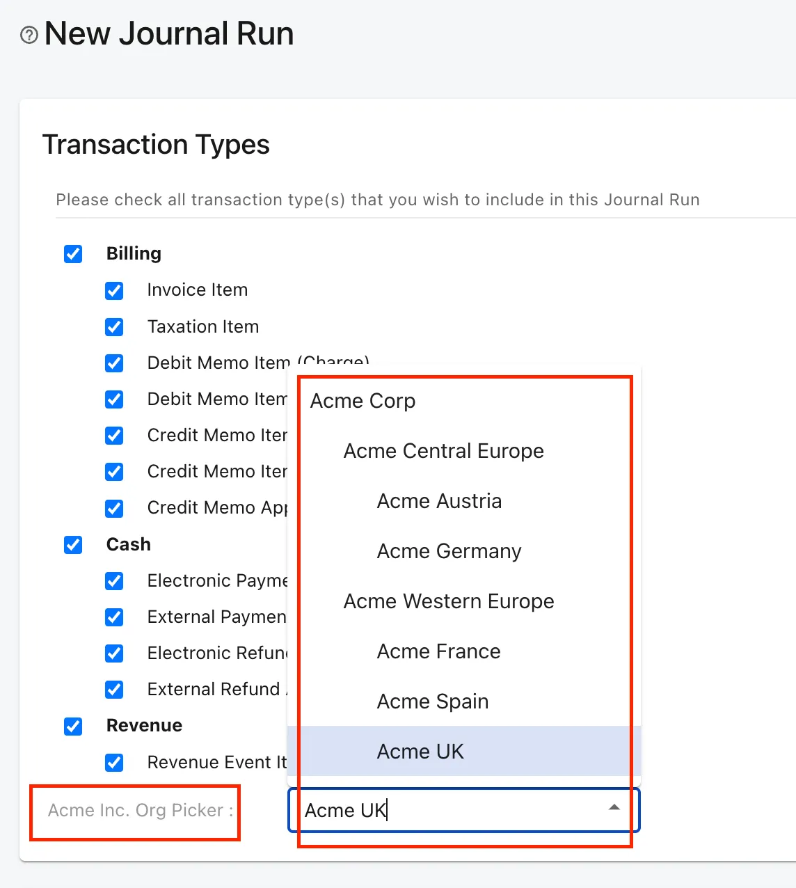This screenshot has width=796, height=888.
Task: Click the Cash group label
Action: click(x=129, y=544)
